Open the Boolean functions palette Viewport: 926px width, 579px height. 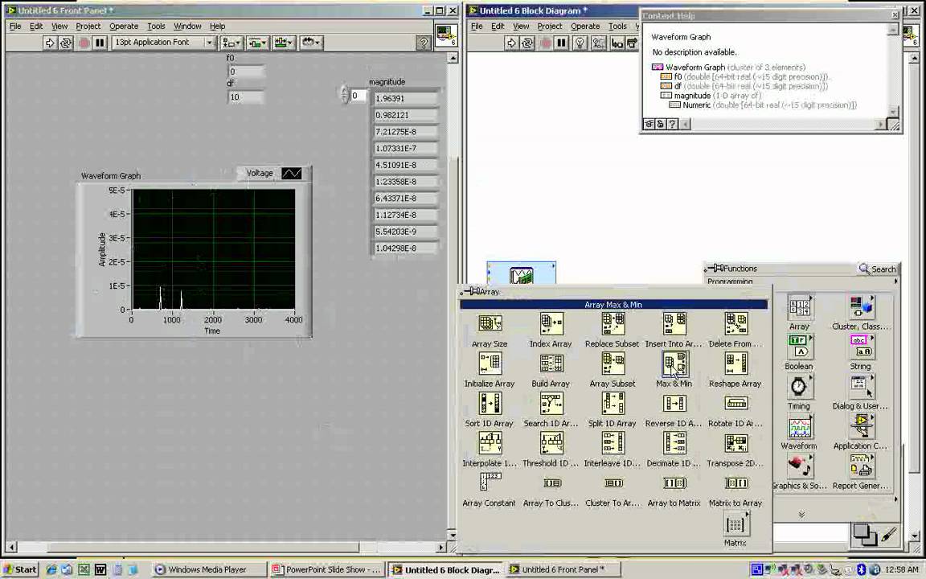pos(799,347)
